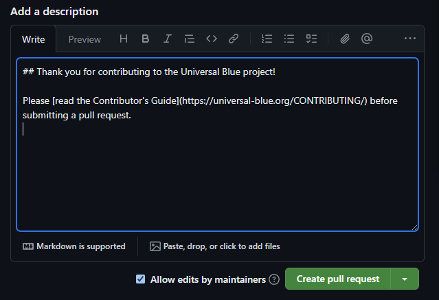Open more formatting options with the ellipsis
The width and height of the screenshot is (439, 300).
[x=410, y=39]
